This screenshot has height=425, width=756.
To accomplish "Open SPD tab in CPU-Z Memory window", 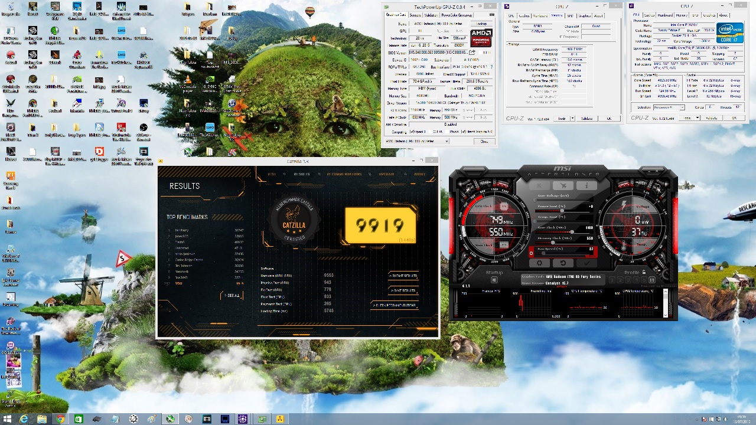I will [570, 15].
